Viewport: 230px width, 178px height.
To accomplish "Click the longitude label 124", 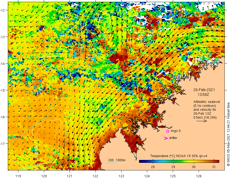I will [147, 176].
